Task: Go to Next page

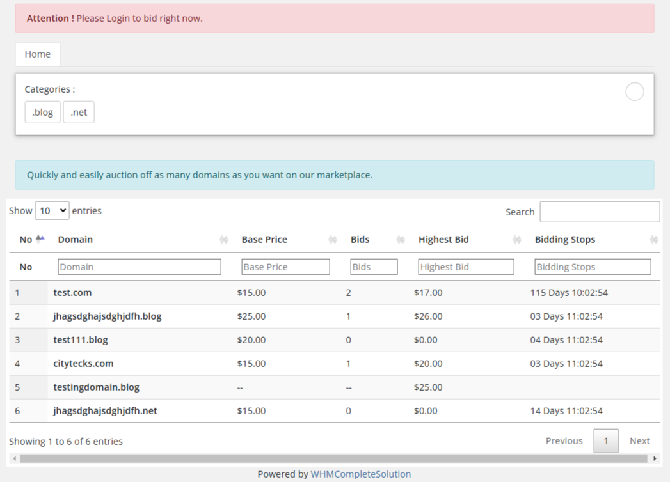Action: click(640, 441)
